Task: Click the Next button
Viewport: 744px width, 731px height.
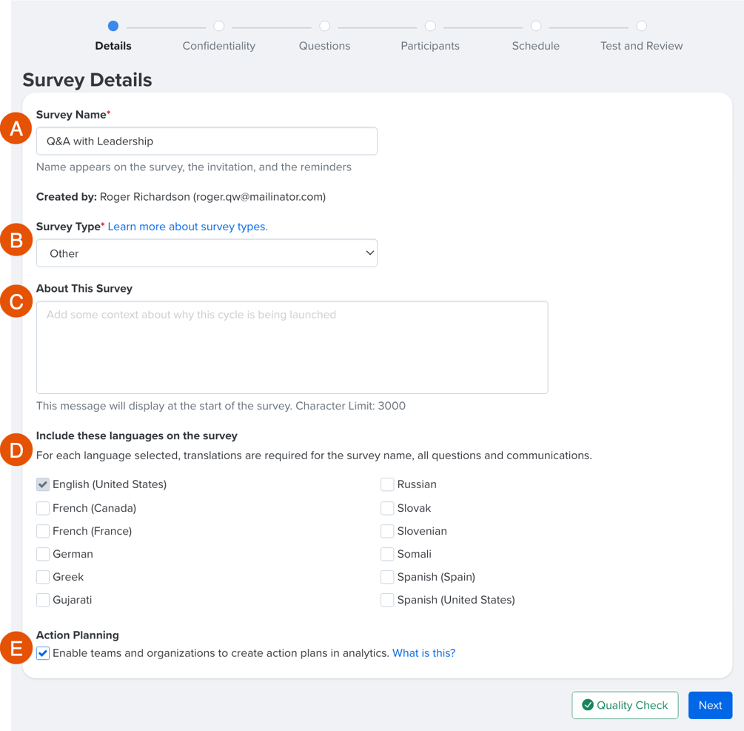Action: click(x=710, y=705)
